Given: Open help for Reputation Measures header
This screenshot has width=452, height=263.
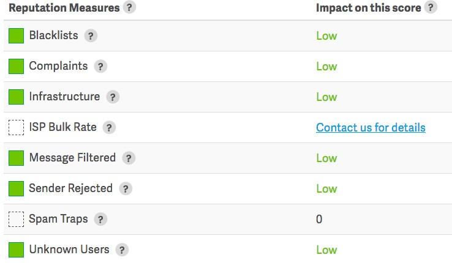Looking at the screenshot, I should pos(129,7).
